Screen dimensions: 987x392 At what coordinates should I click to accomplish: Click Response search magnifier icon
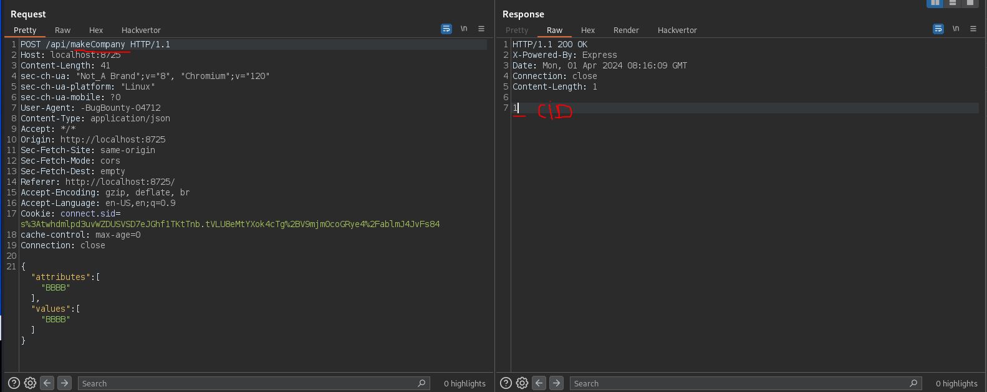click(914, 383)
